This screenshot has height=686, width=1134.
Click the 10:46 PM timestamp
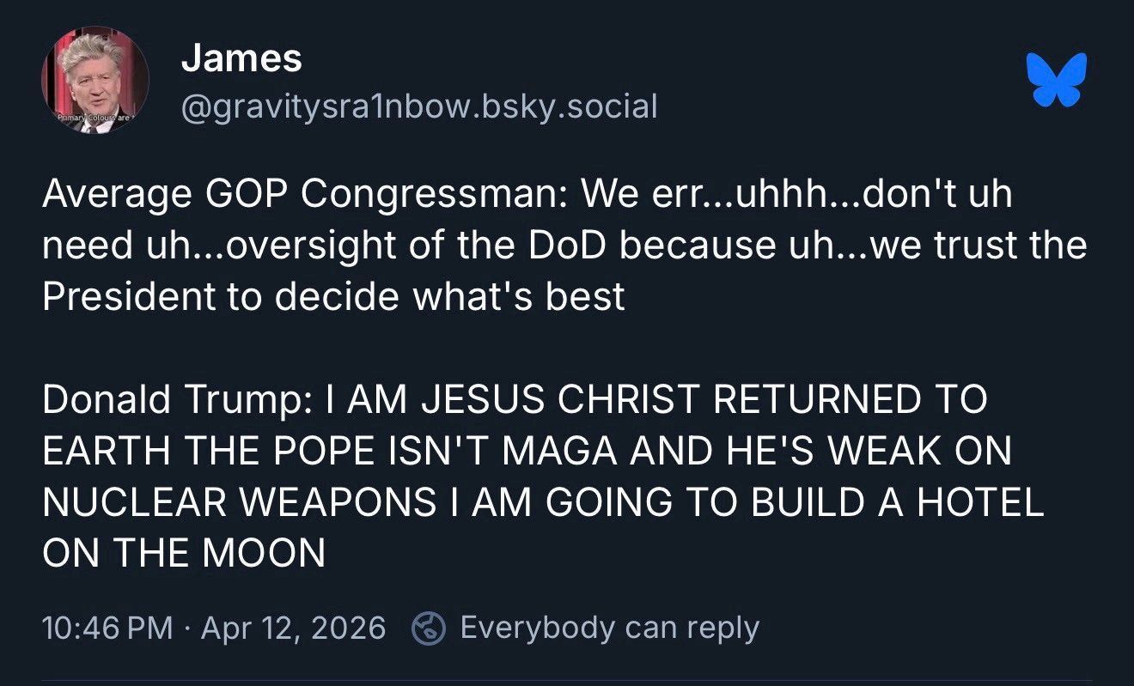tap(107, 628)
